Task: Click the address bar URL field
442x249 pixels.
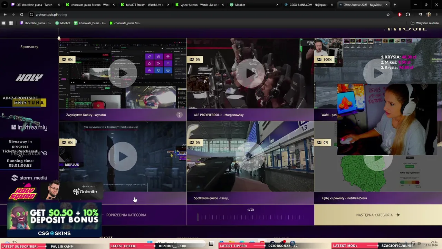Action: click(x=207, y=15)
